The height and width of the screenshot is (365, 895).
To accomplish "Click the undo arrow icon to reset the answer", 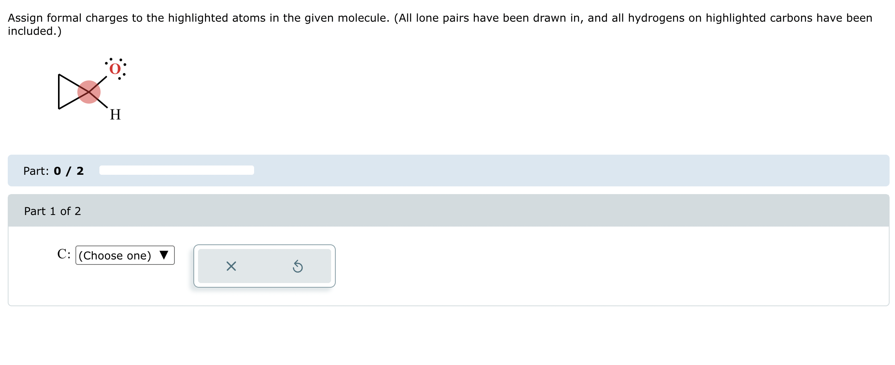I will click(x=298, y=266).
